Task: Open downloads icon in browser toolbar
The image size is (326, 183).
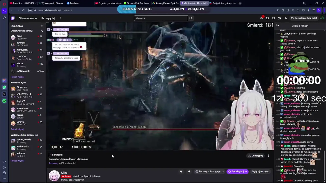Action: pyautogui.click(x=308, y=10)
